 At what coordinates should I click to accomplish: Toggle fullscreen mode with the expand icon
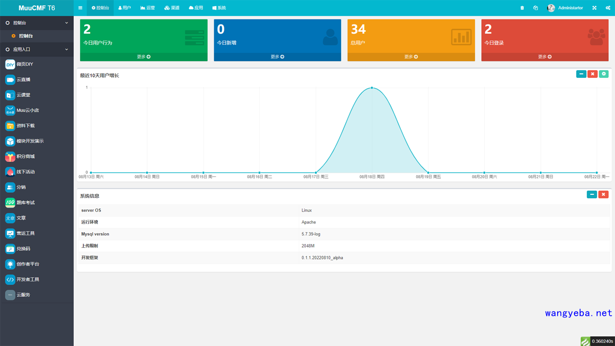pyautogui.click(x=594, y=8)
